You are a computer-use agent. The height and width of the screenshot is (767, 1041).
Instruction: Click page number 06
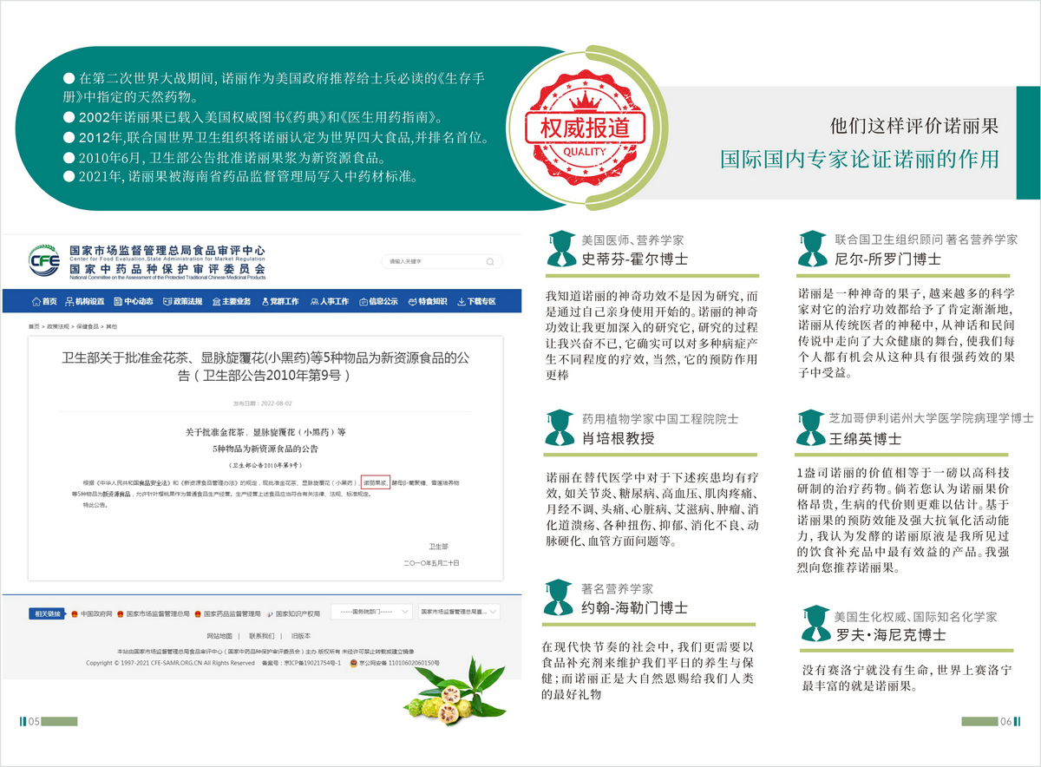pyautogui.click(x=1006, y=721)
